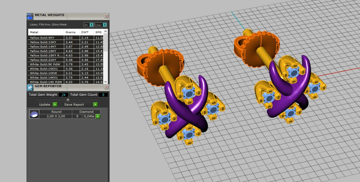Click the round gem thumbnail icon
360x182 pixels.
click(34, 114)
